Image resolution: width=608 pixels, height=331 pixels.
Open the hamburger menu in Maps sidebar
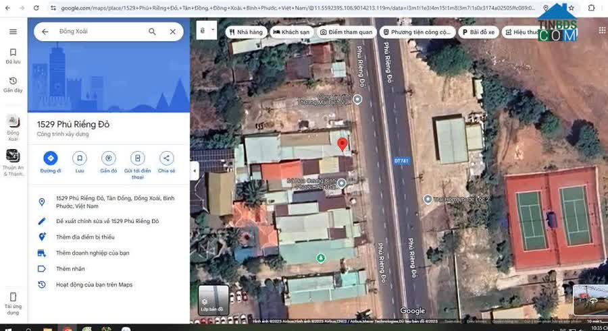point(13,32)
